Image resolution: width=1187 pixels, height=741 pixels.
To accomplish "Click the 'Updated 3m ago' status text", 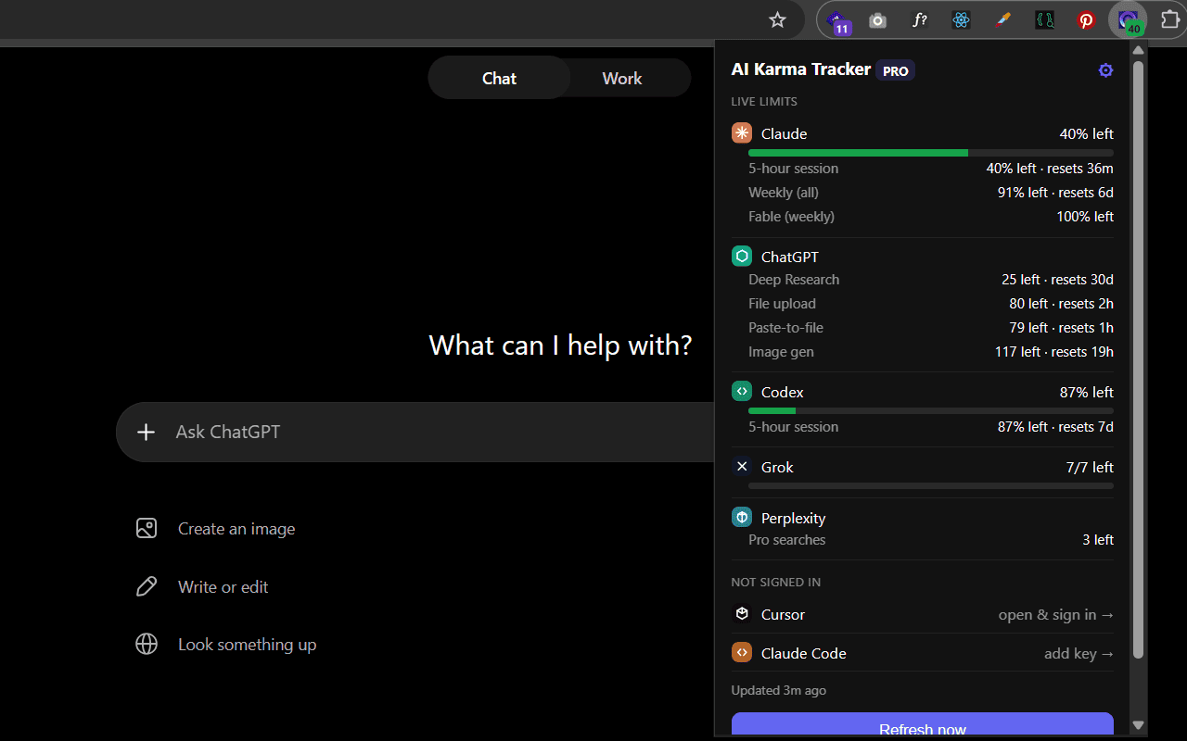I will point(779,690).
